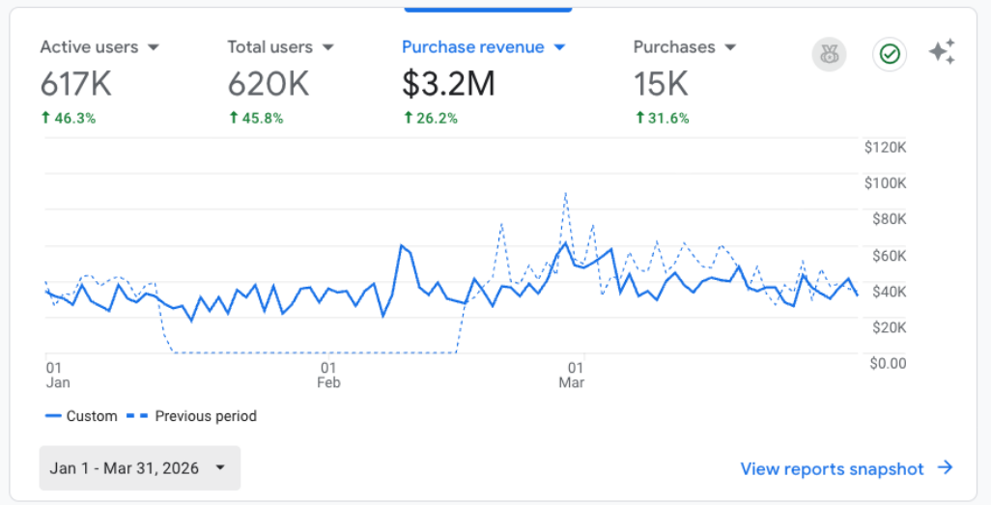Click the $60K axis label

tap(889, 255)
